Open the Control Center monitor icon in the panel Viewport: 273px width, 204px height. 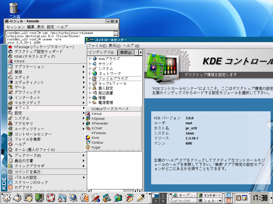[x=39, y=198]
